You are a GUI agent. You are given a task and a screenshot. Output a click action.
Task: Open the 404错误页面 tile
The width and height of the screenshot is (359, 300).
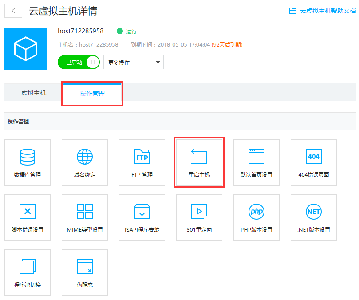[314, 162]
